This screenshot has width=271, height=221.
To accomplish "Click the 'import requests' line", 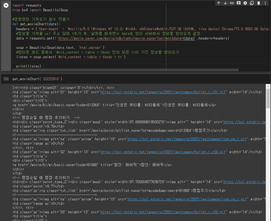I will pyautogui.click(x=27, y=5).
